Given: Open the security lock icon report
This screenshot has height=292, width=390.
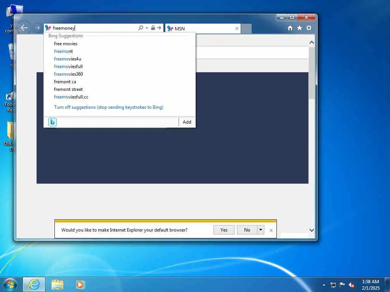Looking at the screenshot, I should pyautogui.click(x=153, y=27).
